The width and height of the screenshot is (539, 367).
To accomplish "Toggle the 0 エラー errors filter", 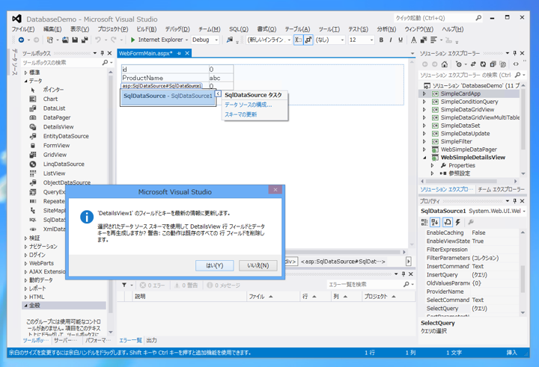I will click(x=152, y=286).
